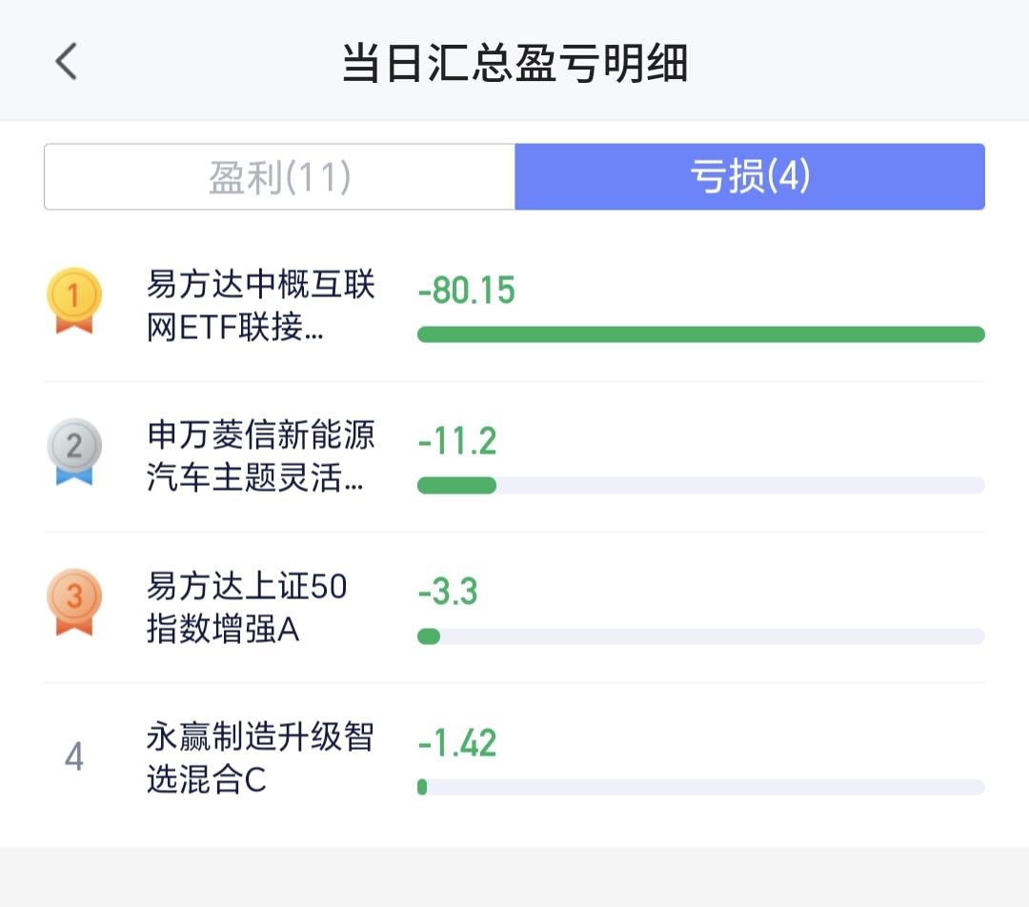This screenshot has width=1029, height=907.
Task: Click the full green bar under -80.15
Action: coord(700,334)
